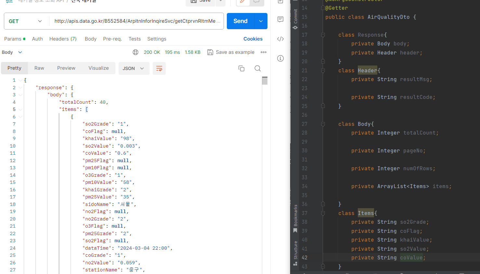Click the fold end marker at line 36

(323, 204)
